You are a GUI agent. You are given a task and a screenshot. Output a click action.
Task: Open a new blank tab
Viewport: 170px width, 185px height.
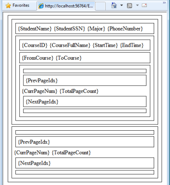click(100, 6)
